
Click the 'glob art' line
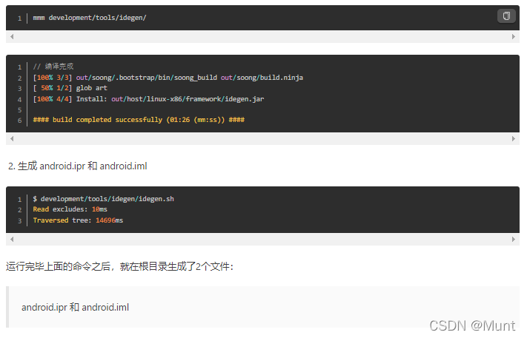[91, 88]
